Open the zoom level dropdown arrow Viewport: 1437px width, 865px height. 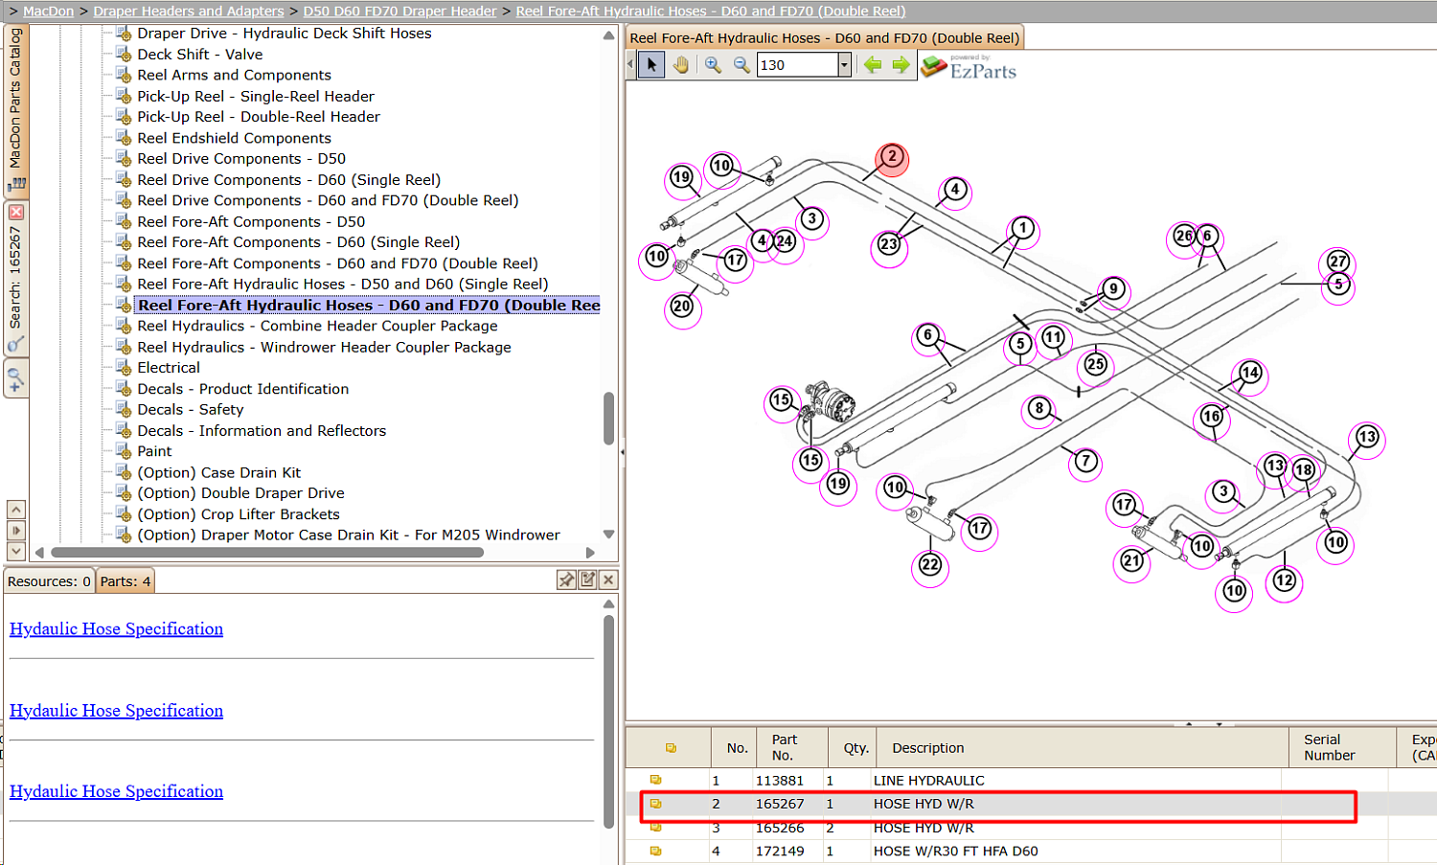844,65
